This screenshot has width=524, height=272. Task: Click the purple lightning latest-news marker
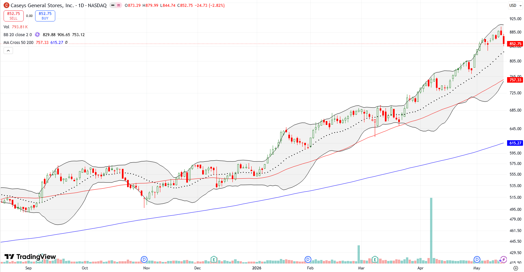tap(503, 259)
